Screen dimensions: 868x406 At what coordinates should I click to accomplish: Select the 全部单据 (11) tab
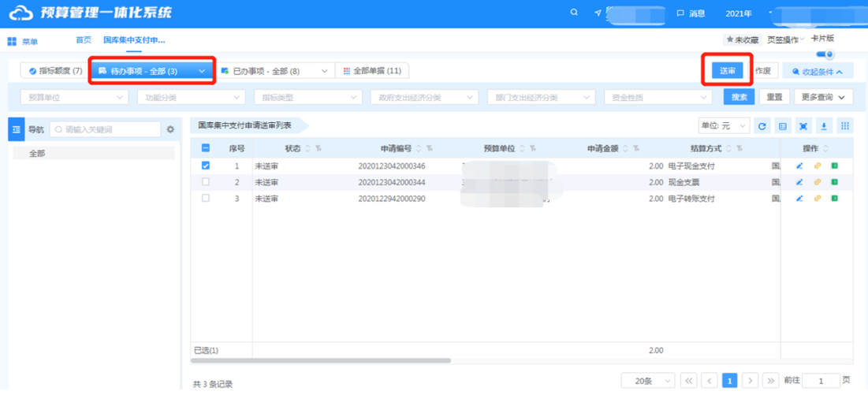pos(372,71)
